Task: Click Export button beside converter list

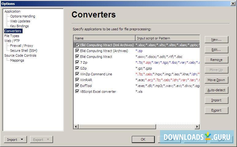Action: tap(216, 110)
